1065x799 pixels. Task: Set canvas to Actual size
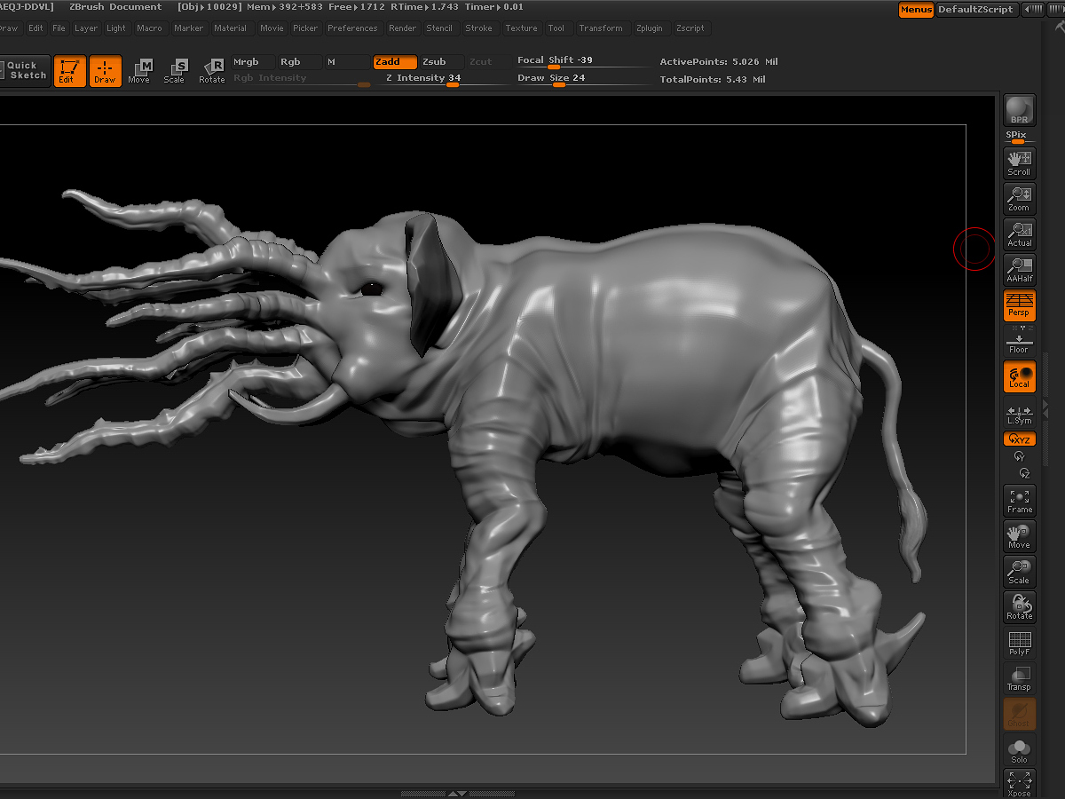pos(1019,234)
